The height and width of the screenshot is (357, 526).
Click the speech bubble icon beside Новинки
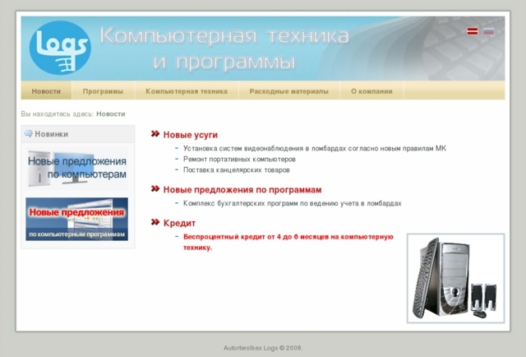tap(29, 133)
